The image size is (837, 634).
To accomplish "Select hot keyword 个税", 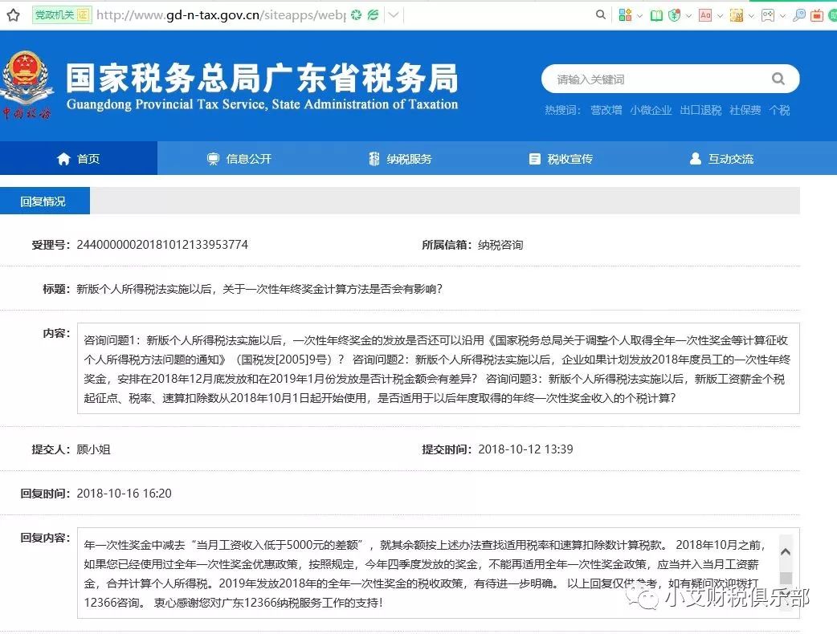I will coord(779,111).
